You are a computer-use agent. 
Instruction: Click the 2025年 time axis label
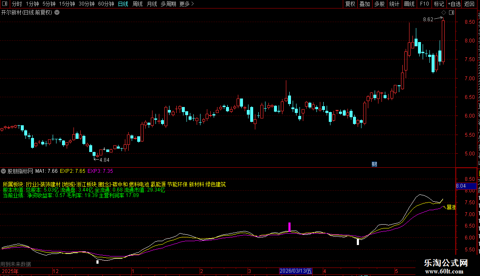click(10, 271)
